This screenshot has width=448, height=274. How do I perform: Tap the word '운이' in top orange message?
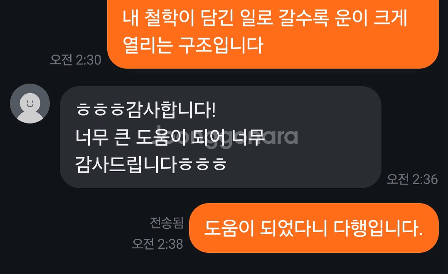(x=351, y=18)
